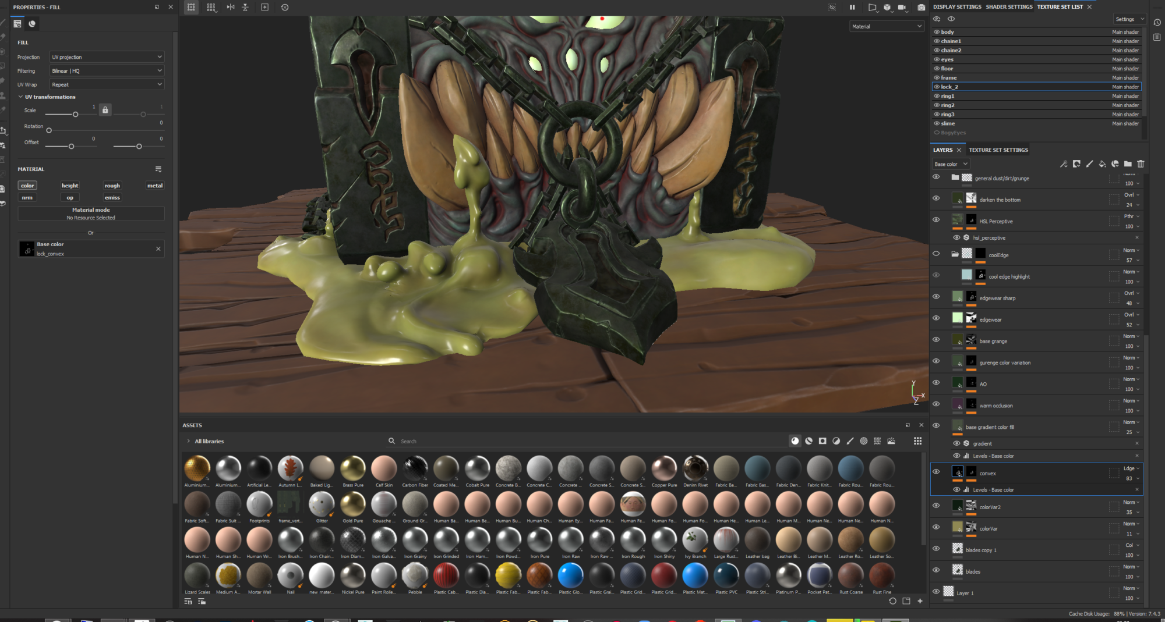Image resolution: width=1165 pixels, height=622 pixels.
Task: Toggle the rough material channel
Action: pos(112,186)
